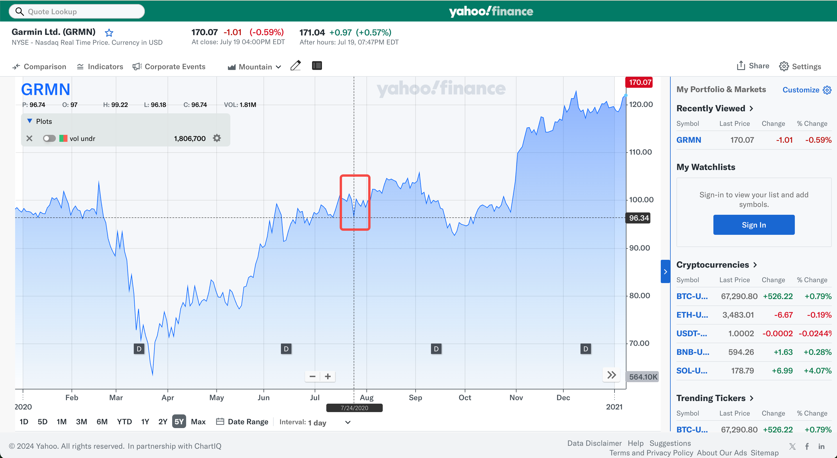Image resolution: width=837 pixels, height=458 pixels.
Task: Click the vol undr red-green color swatch
Action: coord(63,139)
